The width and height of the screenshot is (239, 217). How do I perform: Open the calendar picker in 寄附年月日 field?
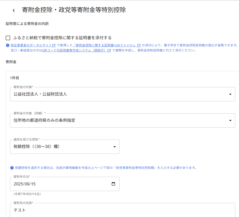click(x=113, y=184)
